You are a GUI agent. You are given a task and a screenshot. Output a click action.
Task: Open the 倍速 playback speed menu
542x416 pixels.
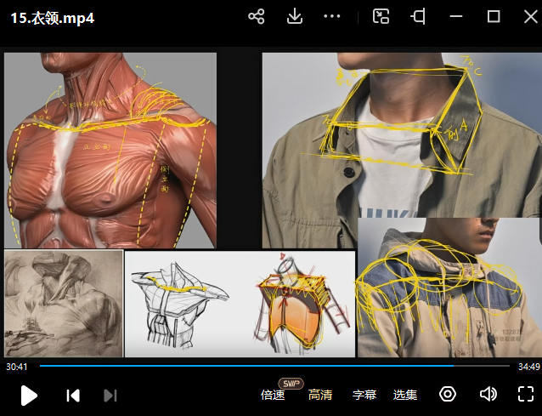click(272, 395)
